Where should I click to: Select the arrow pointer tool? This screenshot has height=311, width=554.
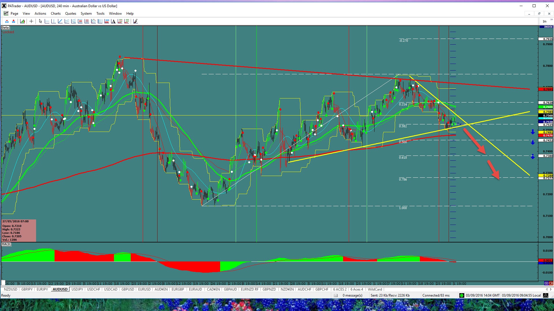point(40,21)
